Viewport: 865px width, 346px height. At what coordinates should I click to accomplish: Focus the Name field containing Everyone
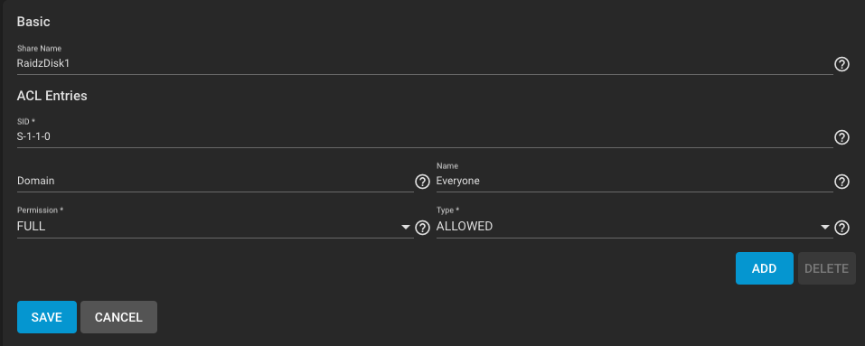point(635,181)
